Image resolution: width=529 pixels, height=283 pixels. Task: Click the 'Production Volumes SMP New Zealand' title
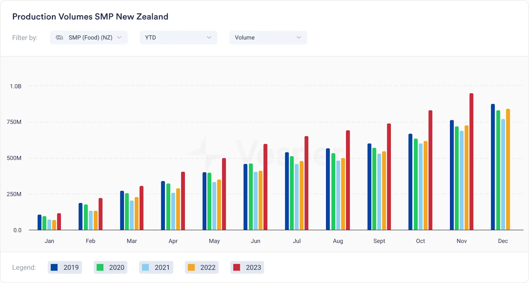pyautogui.click(x=90, y=17)
